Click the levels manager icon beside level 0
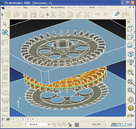The width and height of the screenshot is (136, 129). pyautogui.click(x=8, y=119)
